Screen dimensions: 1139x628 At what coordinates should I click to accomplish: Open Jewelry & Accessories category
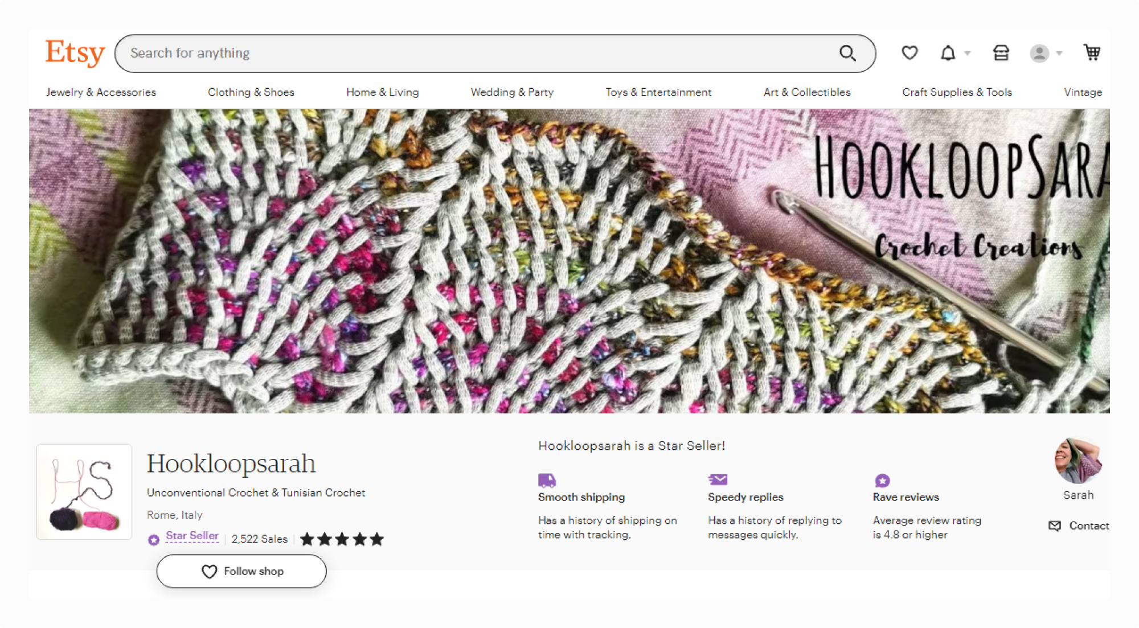[x=101, y=92]
